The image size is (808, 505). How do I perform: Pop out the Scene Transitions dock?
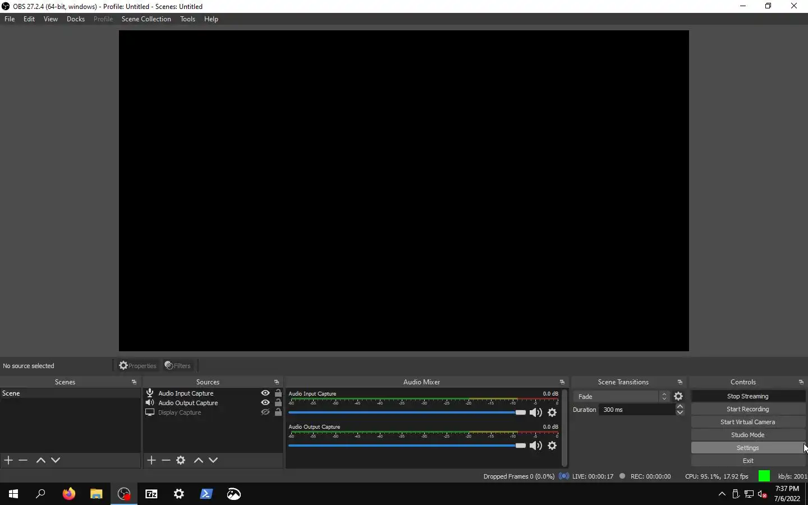pos(680,382)
